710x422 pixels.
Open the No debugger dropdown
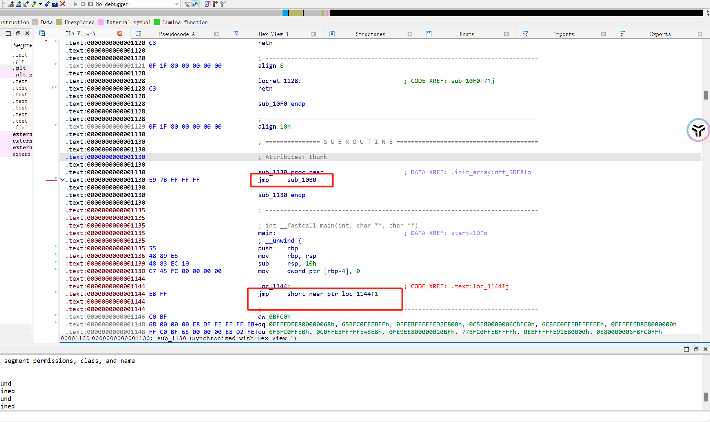176,4
